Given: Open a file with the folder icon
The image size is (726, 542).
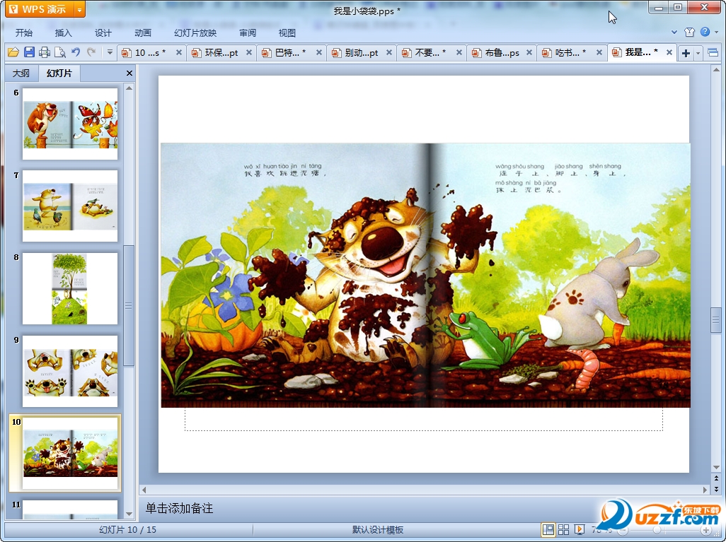Looking at the screenshot, I should coord(13,52).
